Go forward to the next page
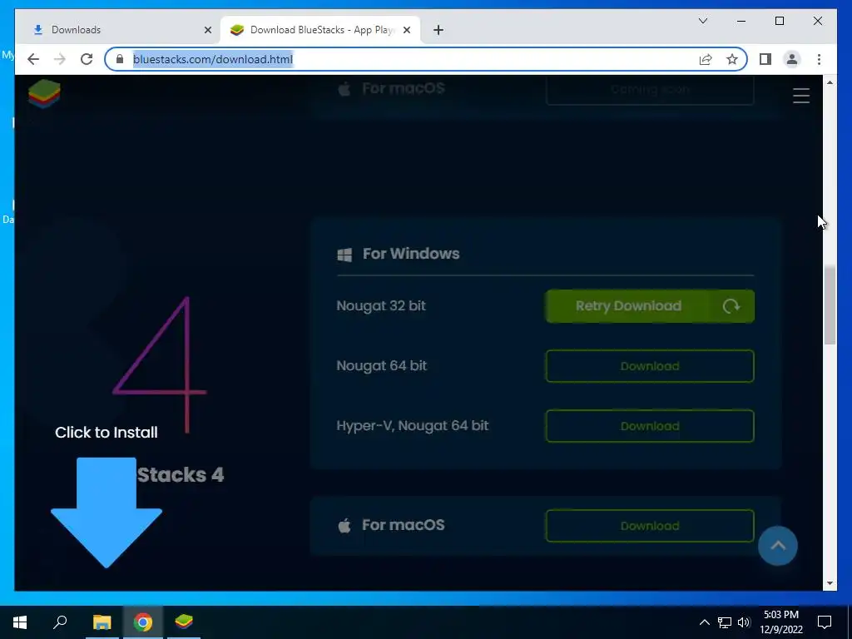The width and height of the screenshot is (852, 639). [x=60, y=59]
